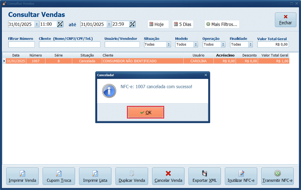Focus the Usuário/Vendedor field
301x190 pixels.
pos(122,44)
